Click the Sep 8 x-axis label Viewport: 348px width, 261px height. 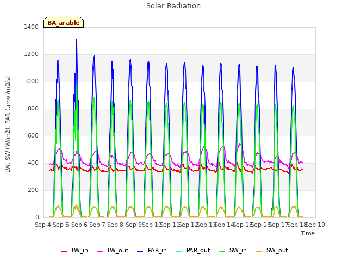point(115,225)
